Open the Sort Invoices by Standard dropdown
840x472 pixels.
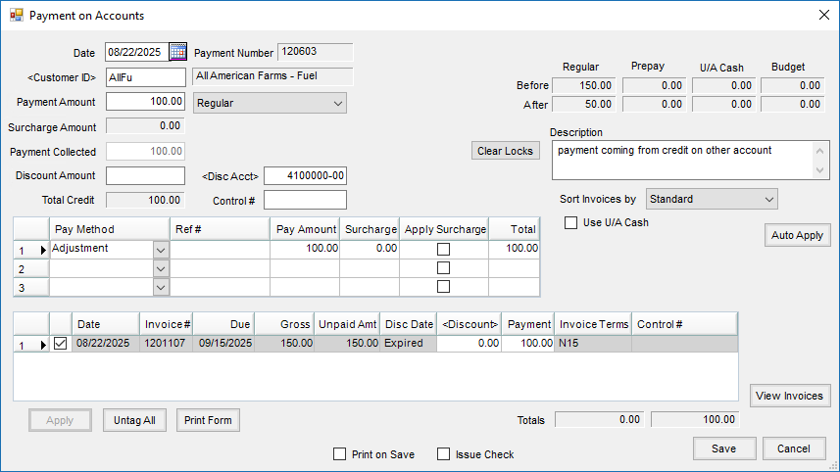[769, 199]
